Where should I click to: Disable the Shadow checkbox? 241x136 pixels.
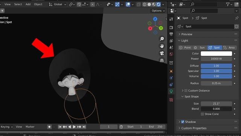pyautogui.click(x=183, y=122)
